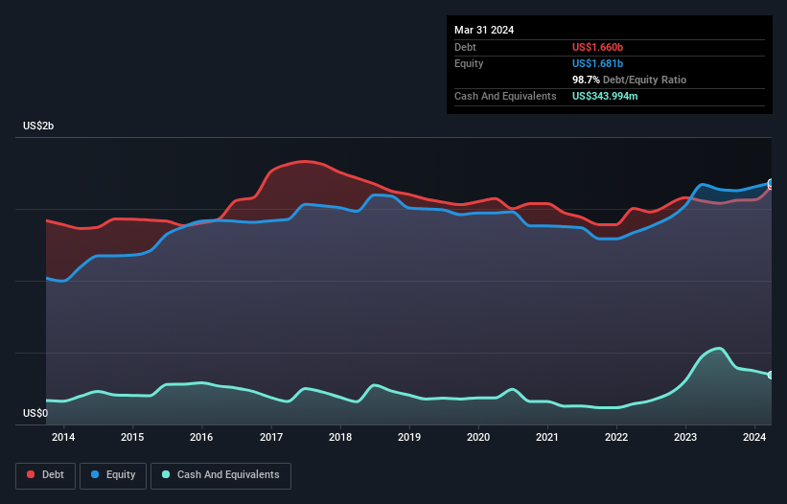787x504 pixels.
Task: Toggle the Debt series in legend
Action: click(x=46, y=475)
